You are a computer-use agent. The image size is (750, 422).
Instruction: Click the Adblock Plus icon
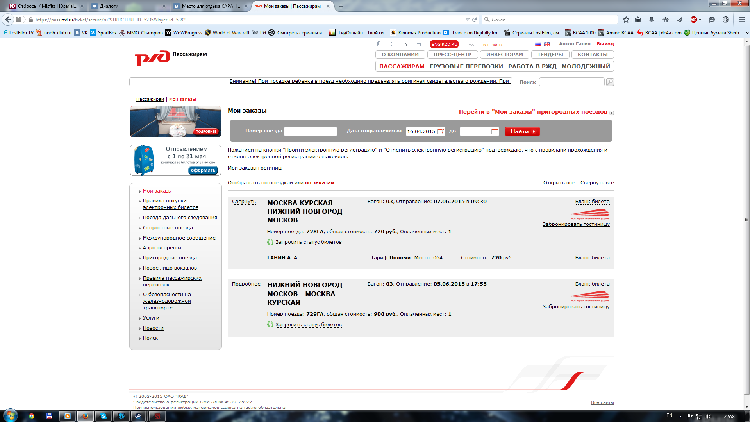[694, 20]
